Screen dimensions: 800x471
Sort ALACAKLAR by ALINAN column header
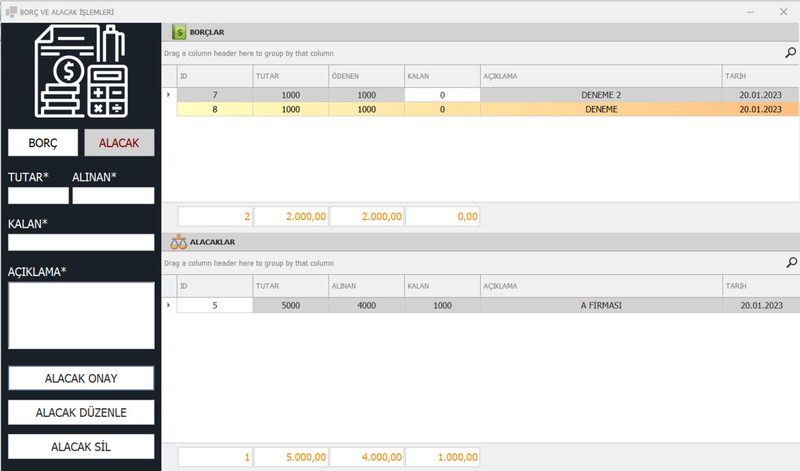(366, 286)
